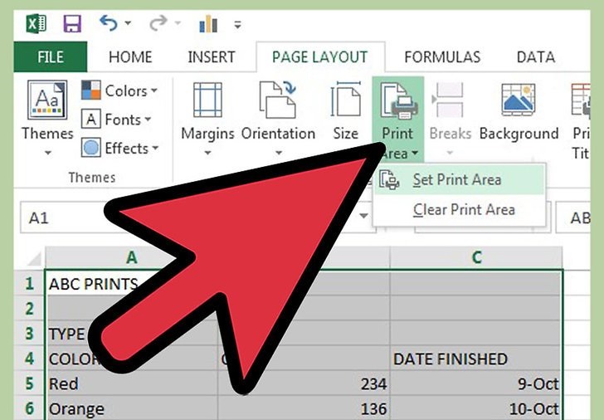Click the Orientation page icon

click(278, 100)
